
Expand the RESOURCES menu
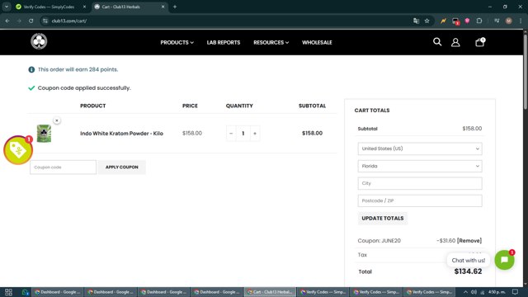coord(271,42)
